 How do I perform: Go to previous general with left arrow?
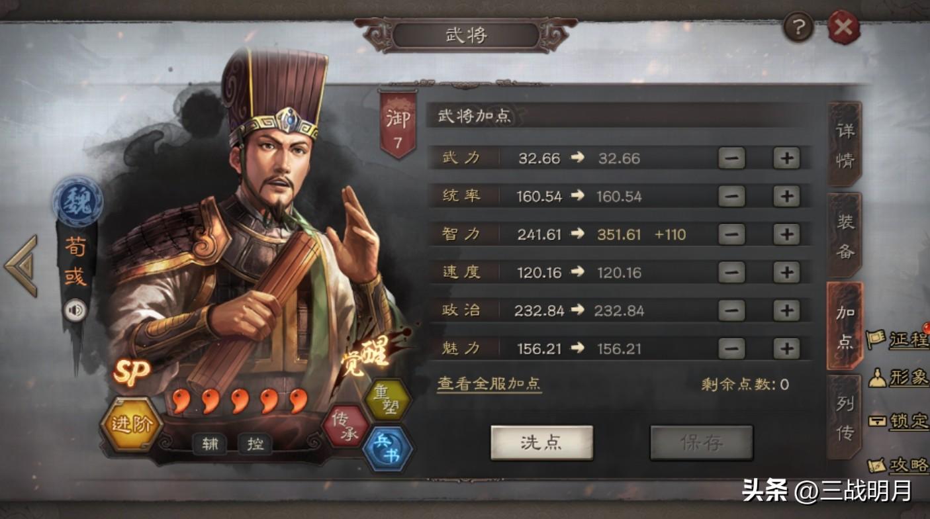(x=21, y=266)
